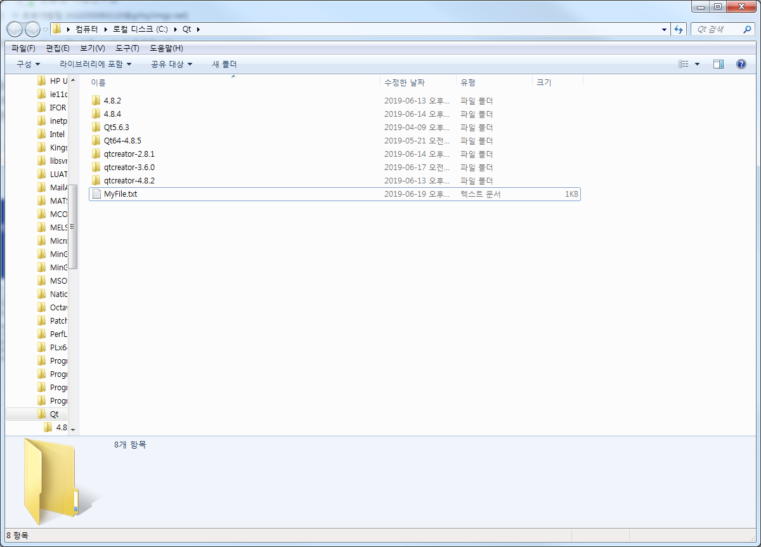Viewport: 761px width, 547px height.
Task: Select MailA folder in navigation tree
Action: point(51,187)
